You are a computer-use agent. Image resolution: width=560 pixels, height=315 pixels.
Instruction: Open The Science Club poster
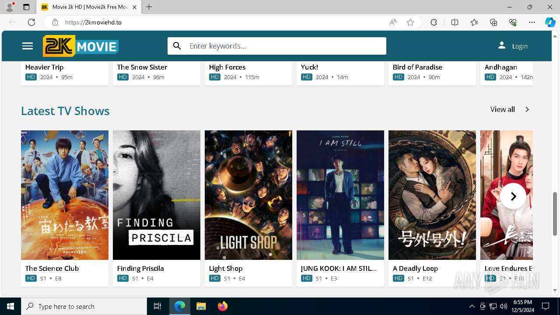click(65, 195)
